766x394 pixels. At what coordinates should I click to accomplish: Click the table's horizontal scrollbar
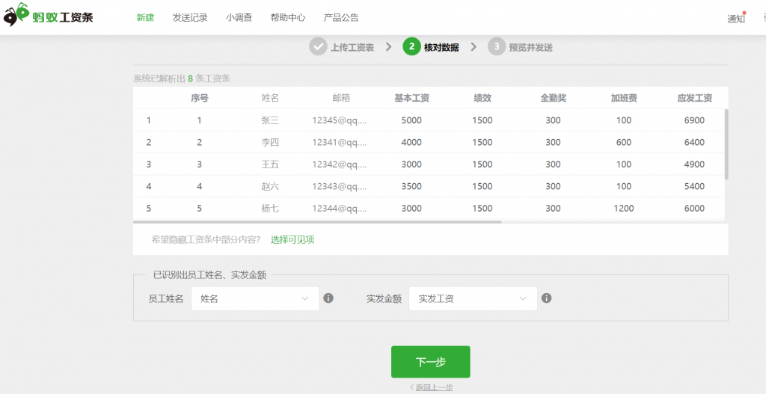[317, 221]
